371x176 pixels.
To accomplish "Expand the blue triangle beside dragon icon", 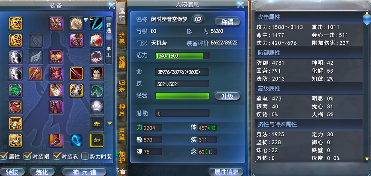I will pos(86,20).
